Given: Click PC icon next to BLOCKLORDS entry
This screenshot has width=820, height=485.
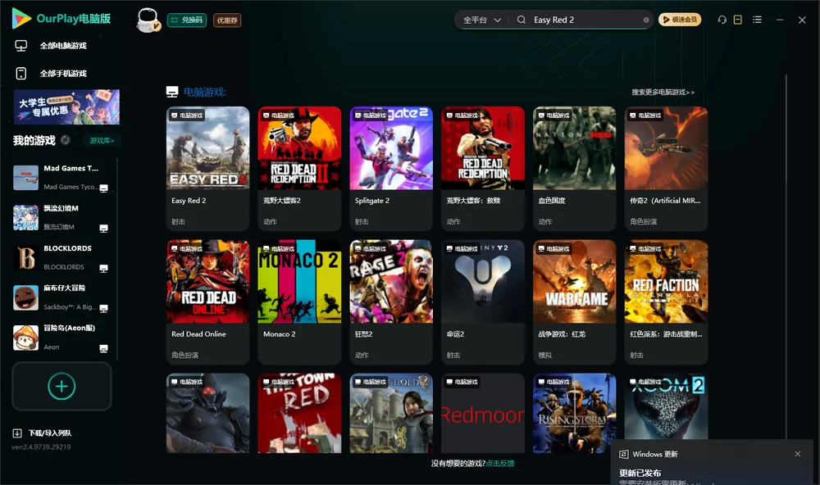Looking at the screenshot, I should (103, 268).
